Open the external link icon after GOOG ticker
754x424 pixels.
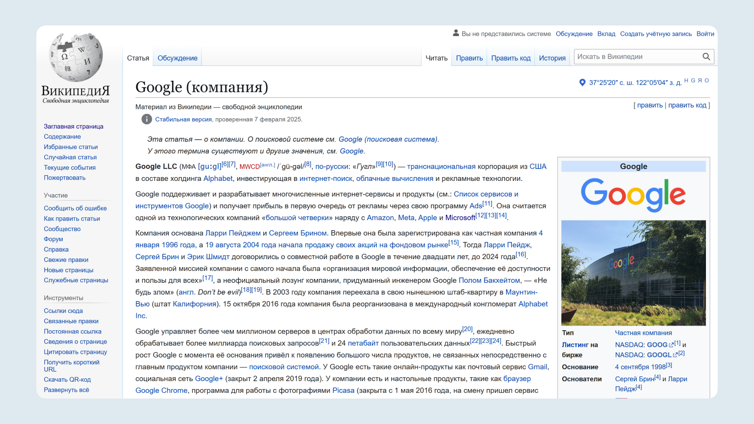click(x=671, y=345)
